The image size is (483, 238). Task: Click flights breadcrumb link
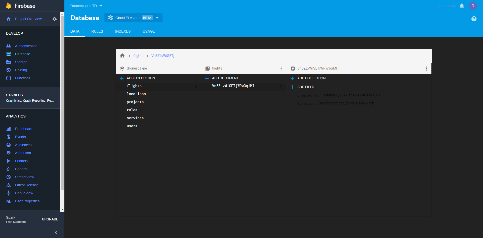click(x=138, y=56)
